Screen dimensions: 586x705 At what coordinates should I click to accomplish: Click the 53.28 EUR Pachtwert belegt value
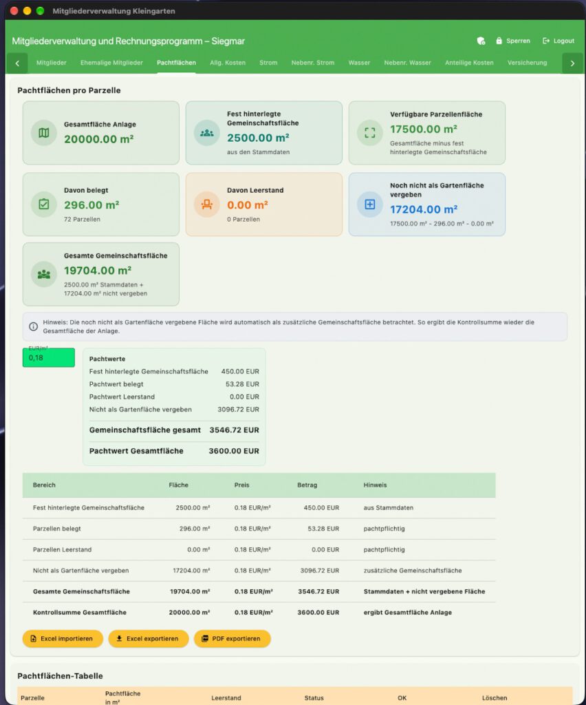pos(242,384)
